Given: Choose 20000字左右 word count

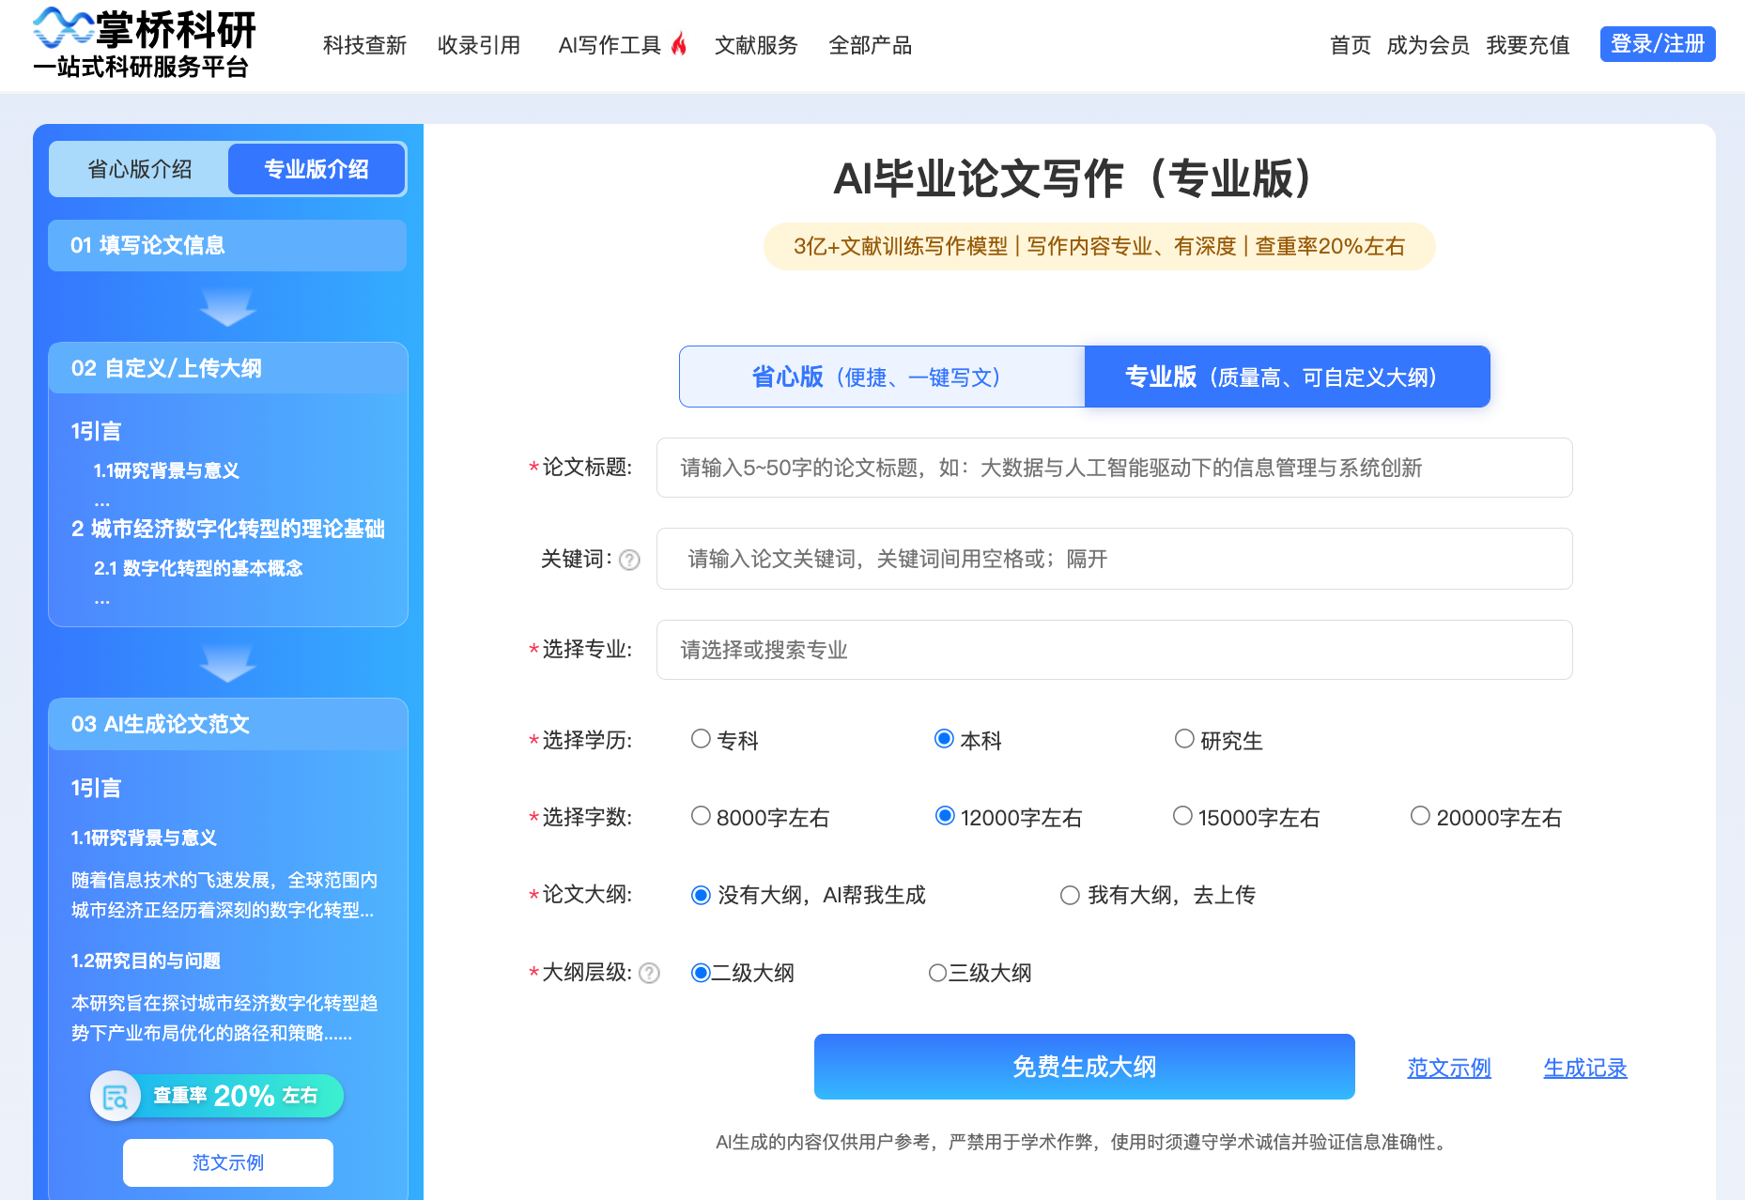Looking at the screenshot, I should (x=1420, y=816).
